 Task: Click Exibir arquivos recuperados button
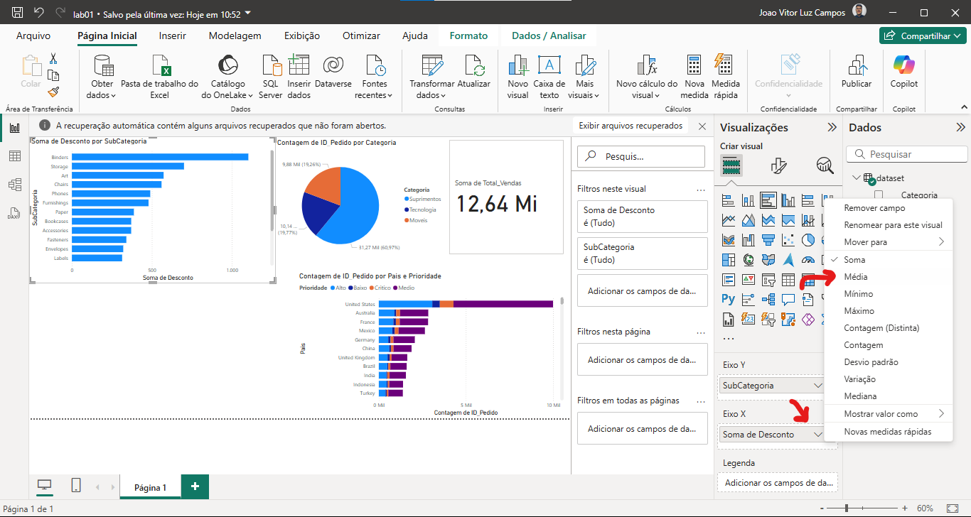pyautogui.click(x=631, y=126)
